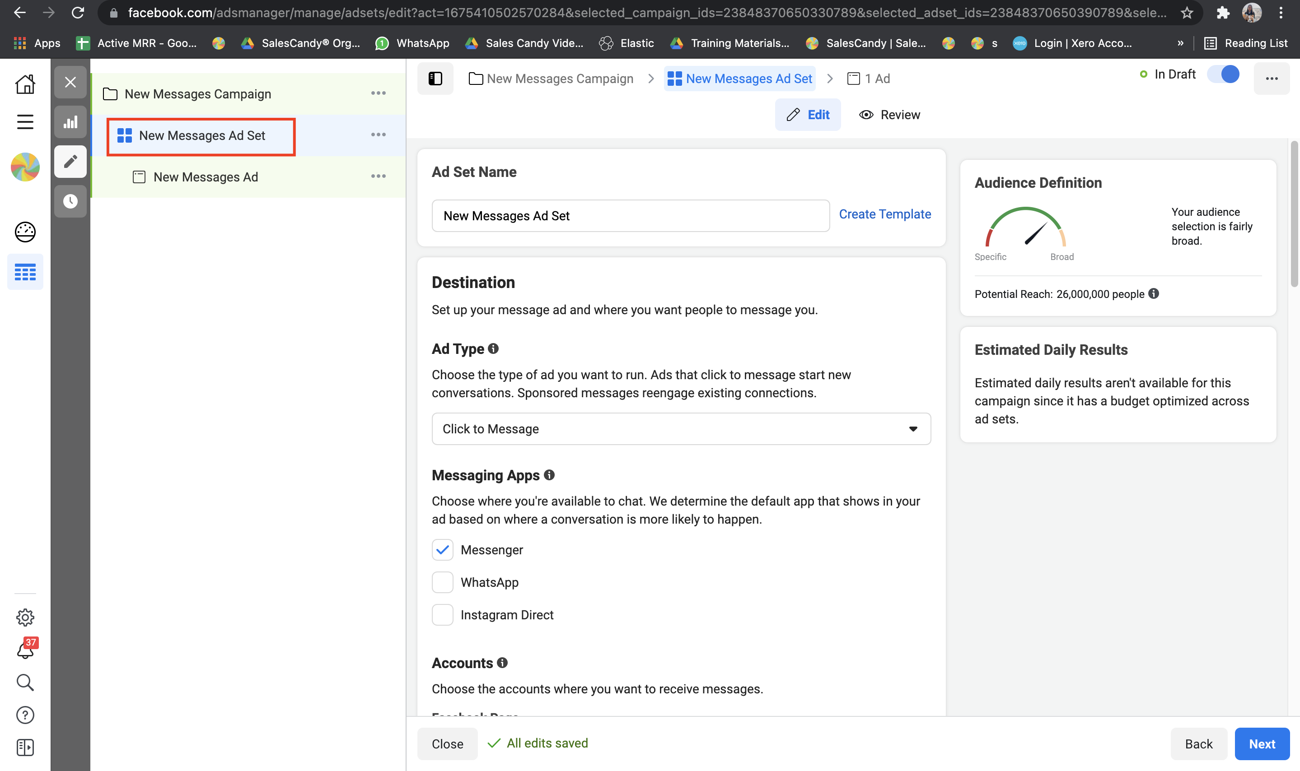Click the Next button

pyautogui.click(x=1262, y=744)
